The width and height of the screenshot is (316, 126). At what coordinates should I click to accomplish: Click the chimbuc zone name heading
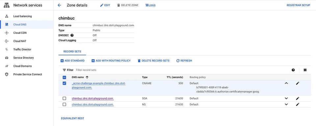[x=66, y=18]
